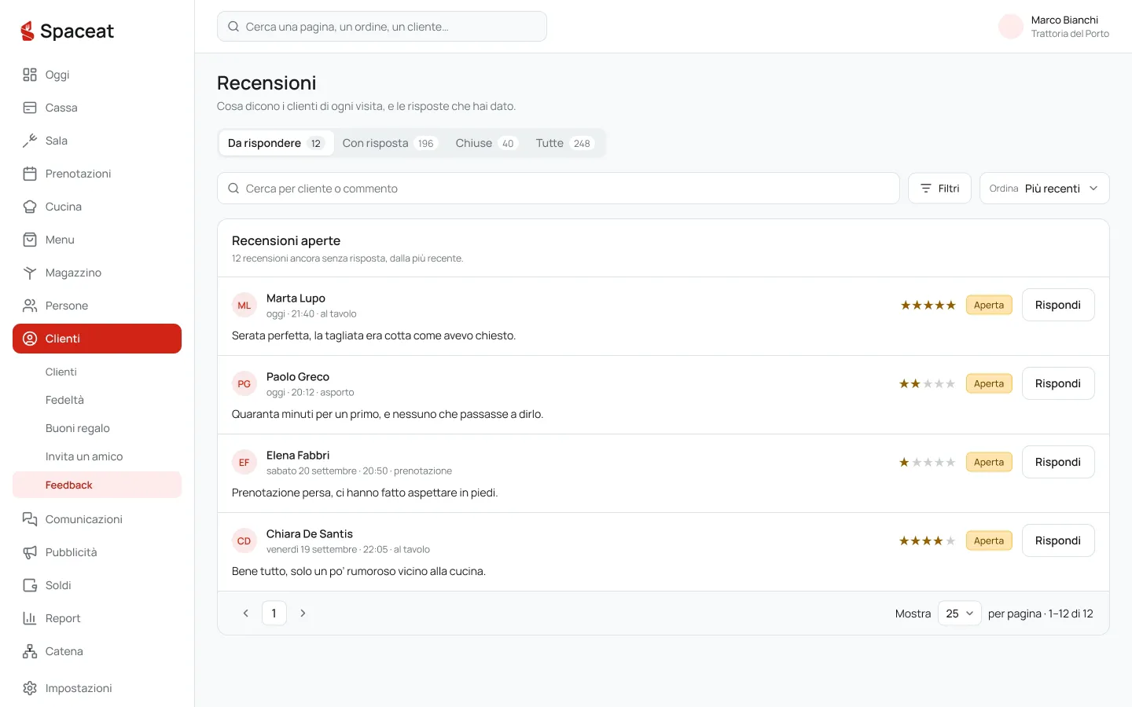The image size is (1132, 707).
Task: Switch to the Con risposta tab
Action: (x=389, y=143)
